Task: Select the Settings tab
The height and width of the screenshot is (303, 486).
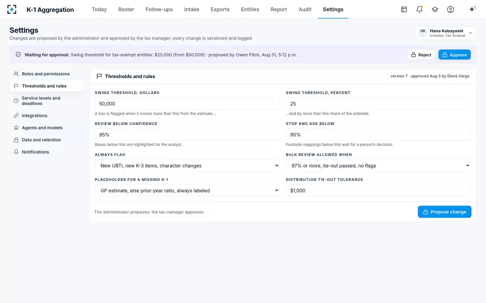Action: click(333, 9)
